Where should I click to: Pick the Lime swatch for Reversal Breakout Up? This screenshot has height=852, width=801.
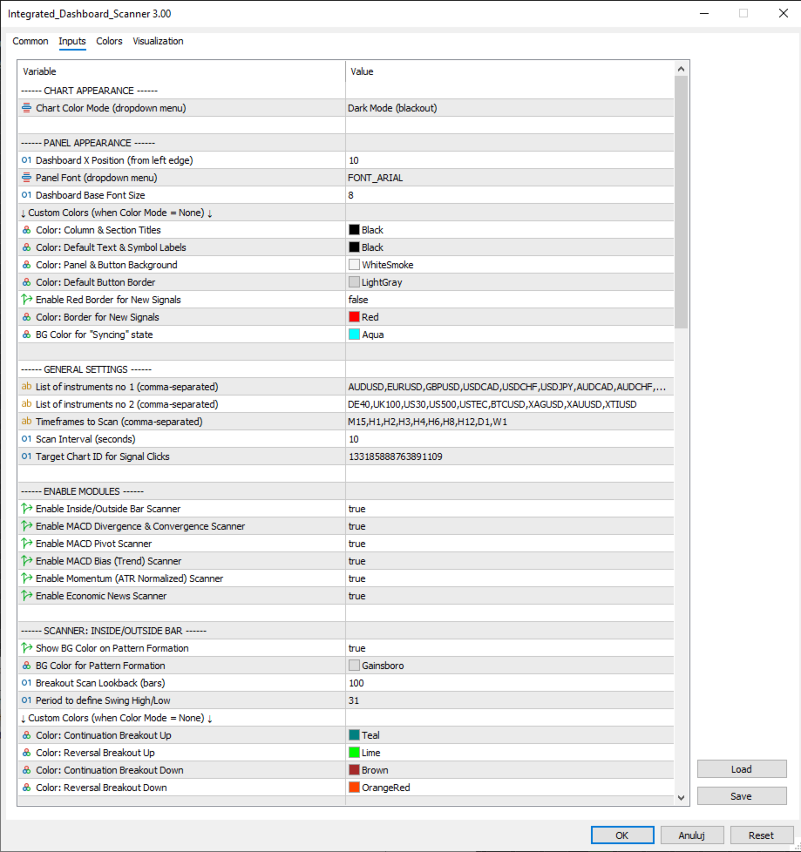click(354, 753)
